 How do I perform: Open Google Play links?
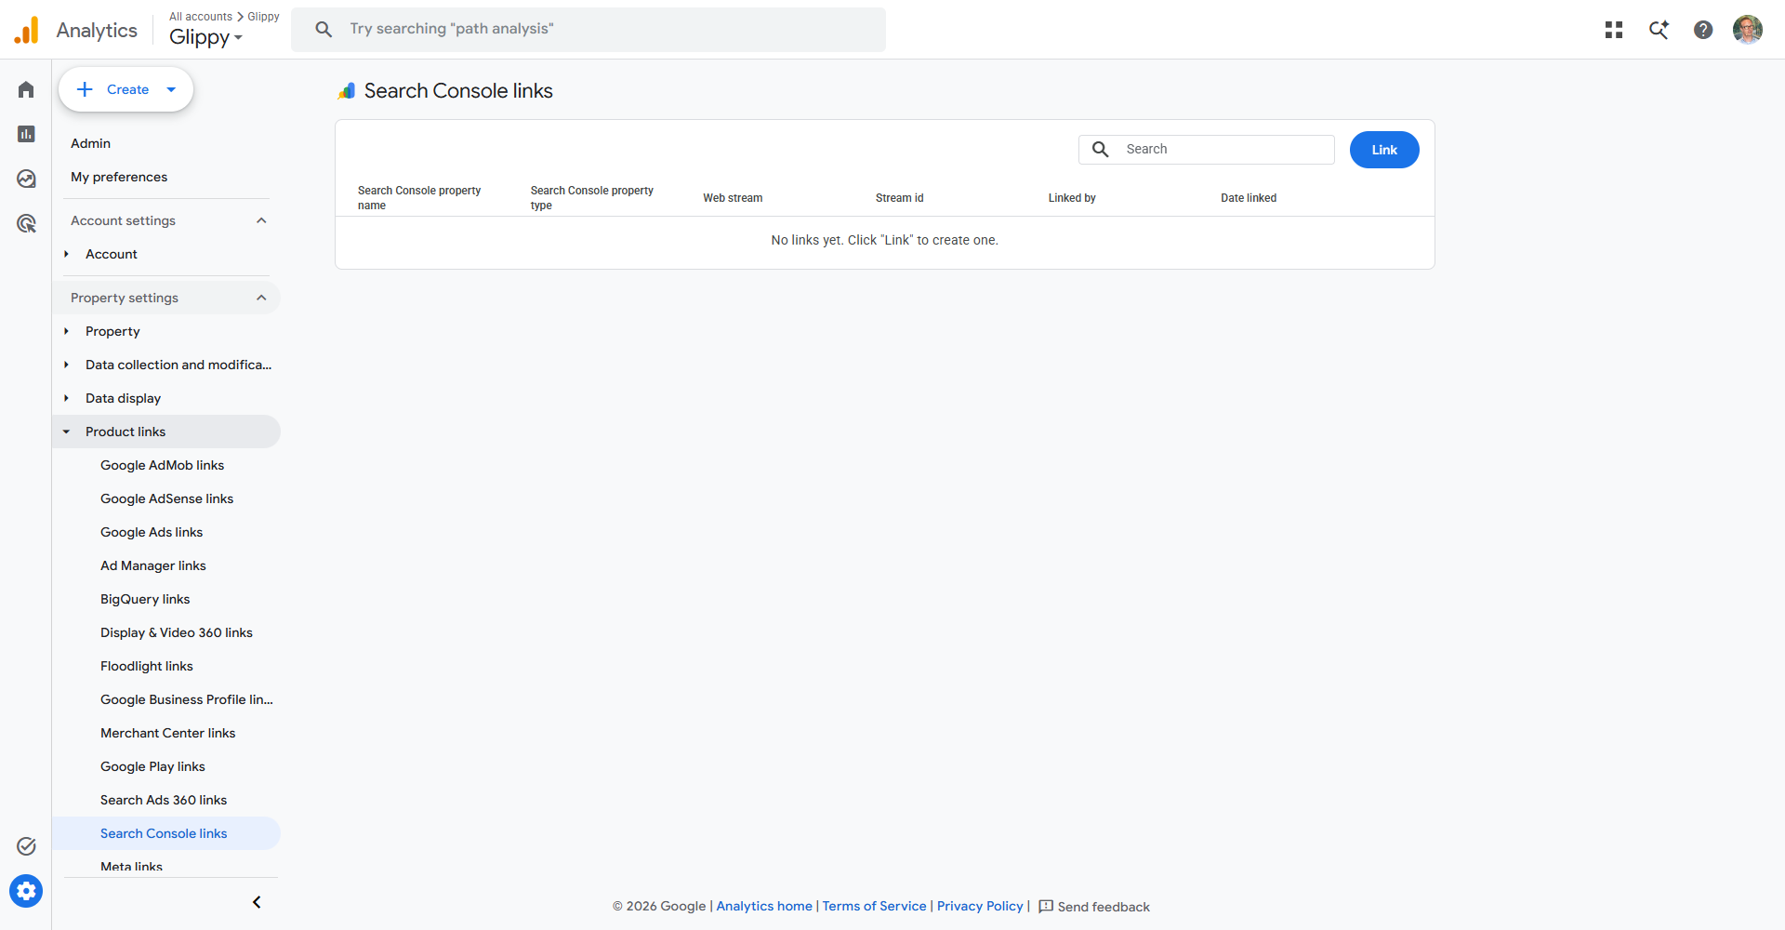(x=152, y=766)
